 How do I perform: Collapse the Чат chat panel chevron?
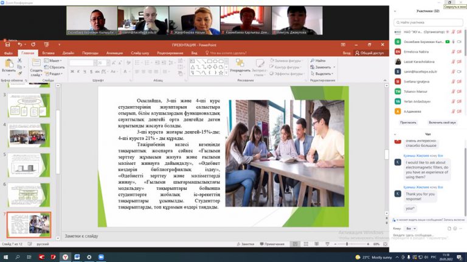coord(395,134)
